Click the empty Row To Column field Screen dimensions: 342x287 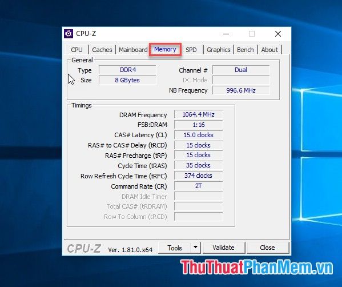point(199,217)
